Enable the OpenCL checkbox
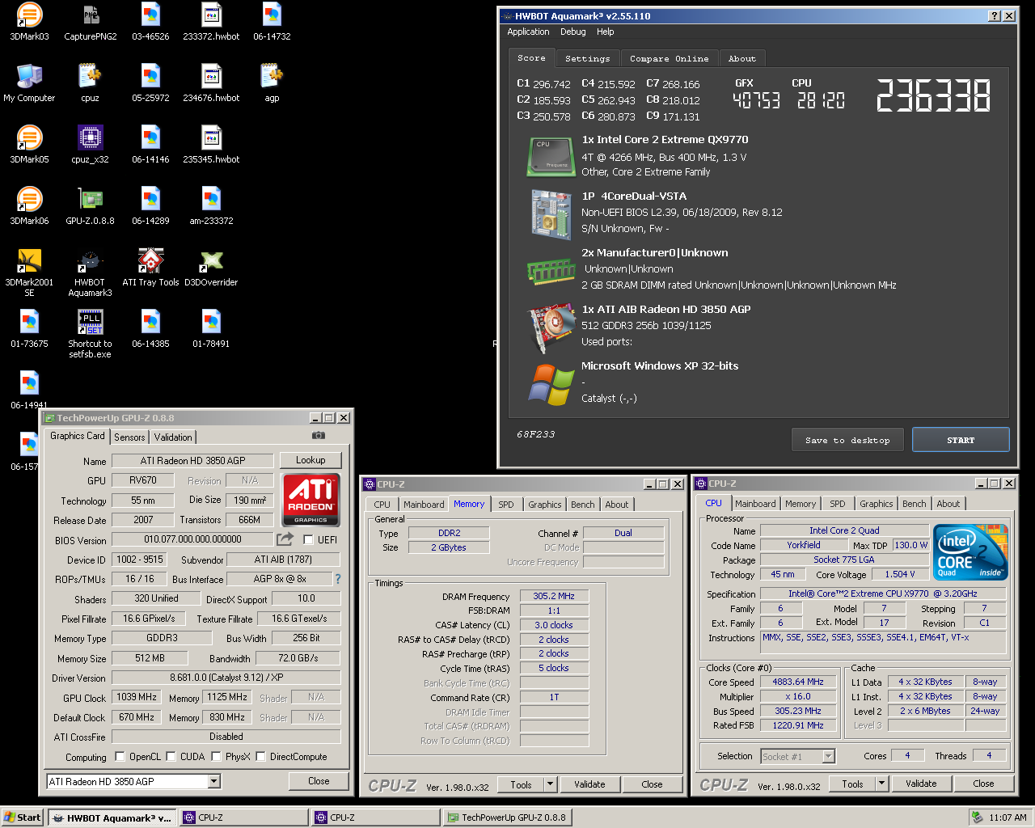 click(120, 757)
